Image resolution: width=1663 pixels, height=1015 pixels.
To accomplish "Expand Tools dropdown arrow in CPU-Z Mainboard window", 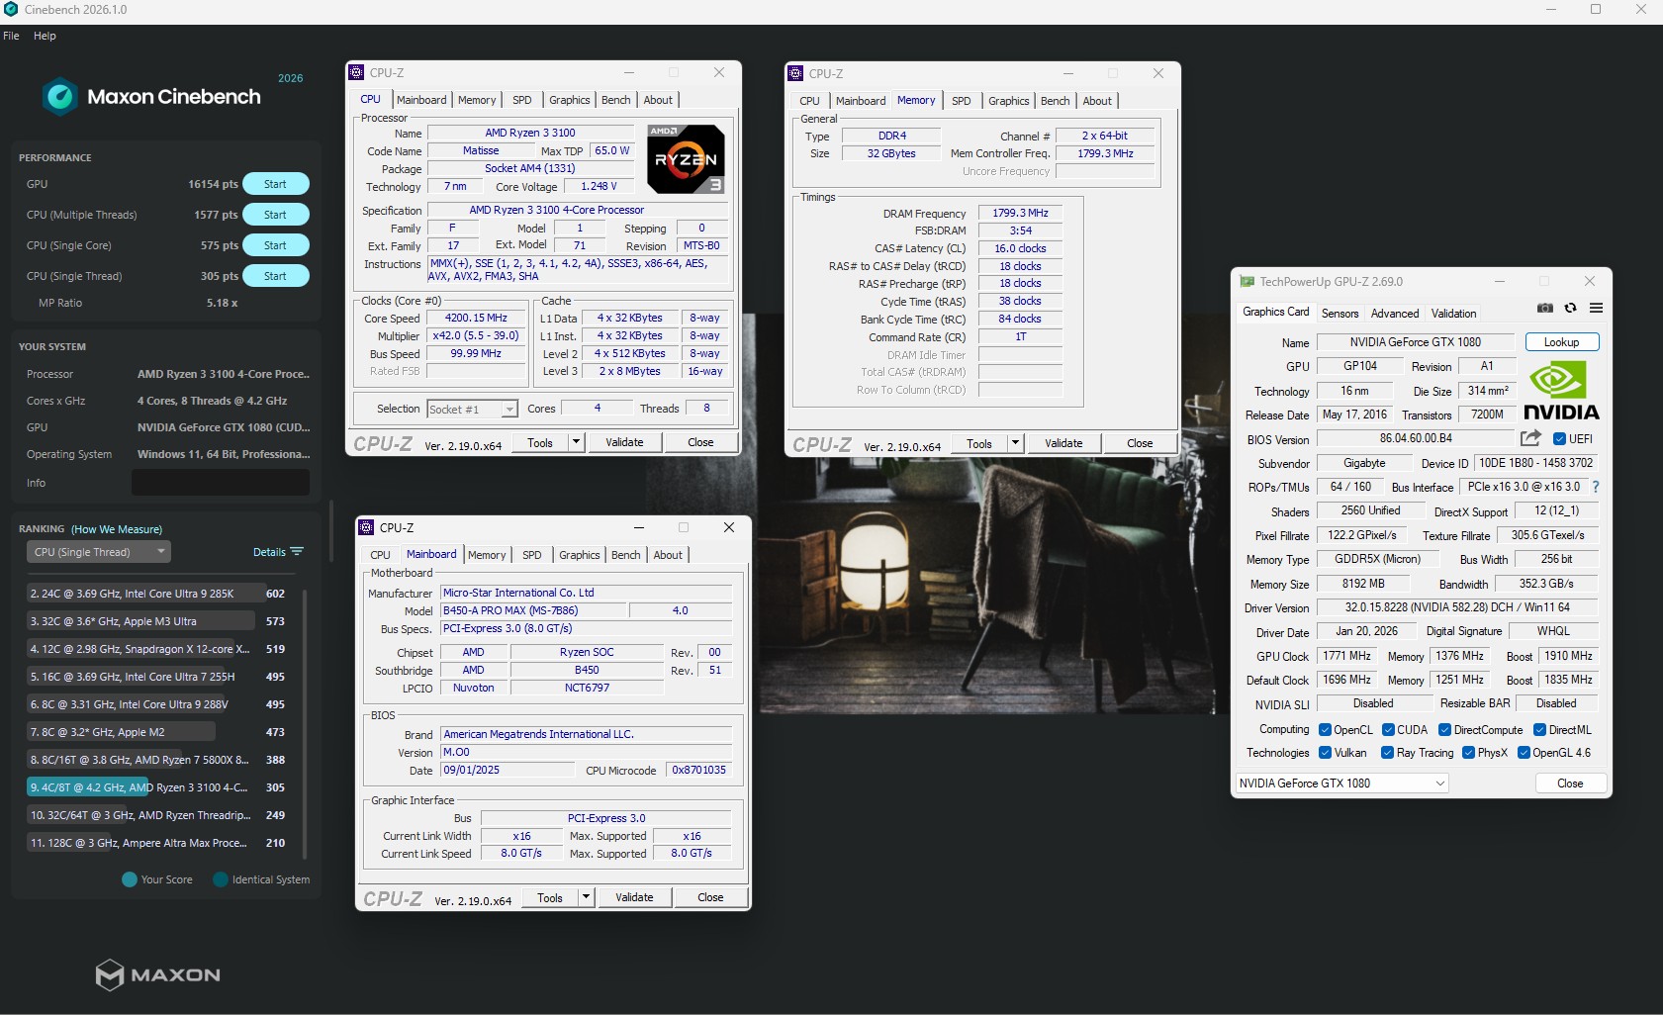I will coord(586,897).
